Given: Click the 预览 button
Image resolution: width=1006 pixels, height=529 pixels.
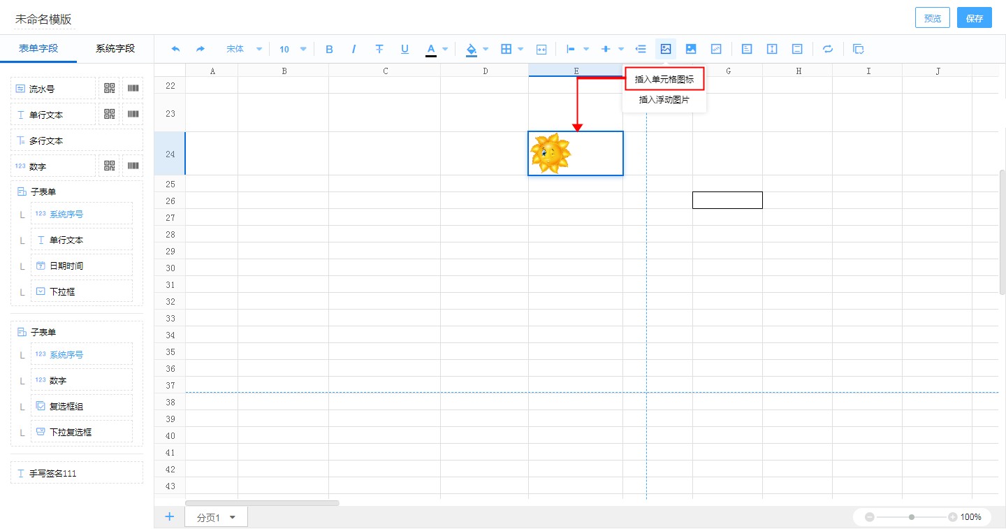Looking at the screenshot, I should tap(932, 18).
